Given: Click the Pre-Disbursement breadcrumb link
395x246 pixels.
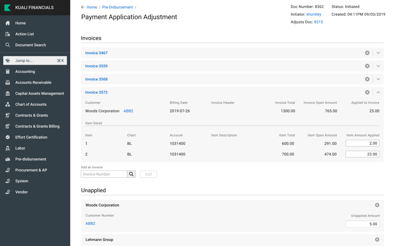Looking at the screenshot, I should (118, 7).
